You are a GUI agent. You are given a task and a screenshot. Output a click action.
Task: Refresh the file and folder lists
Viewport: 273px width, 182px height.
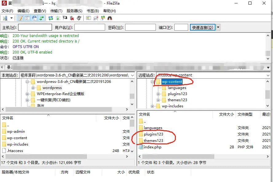coord(51,18)
